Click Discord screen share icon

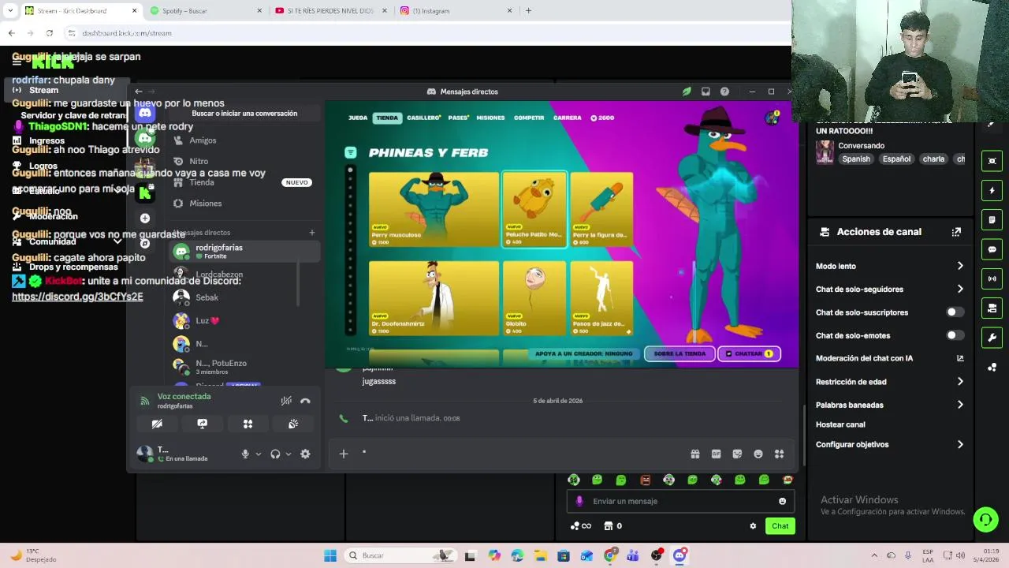pyautogui.click(x=203, y=424)
